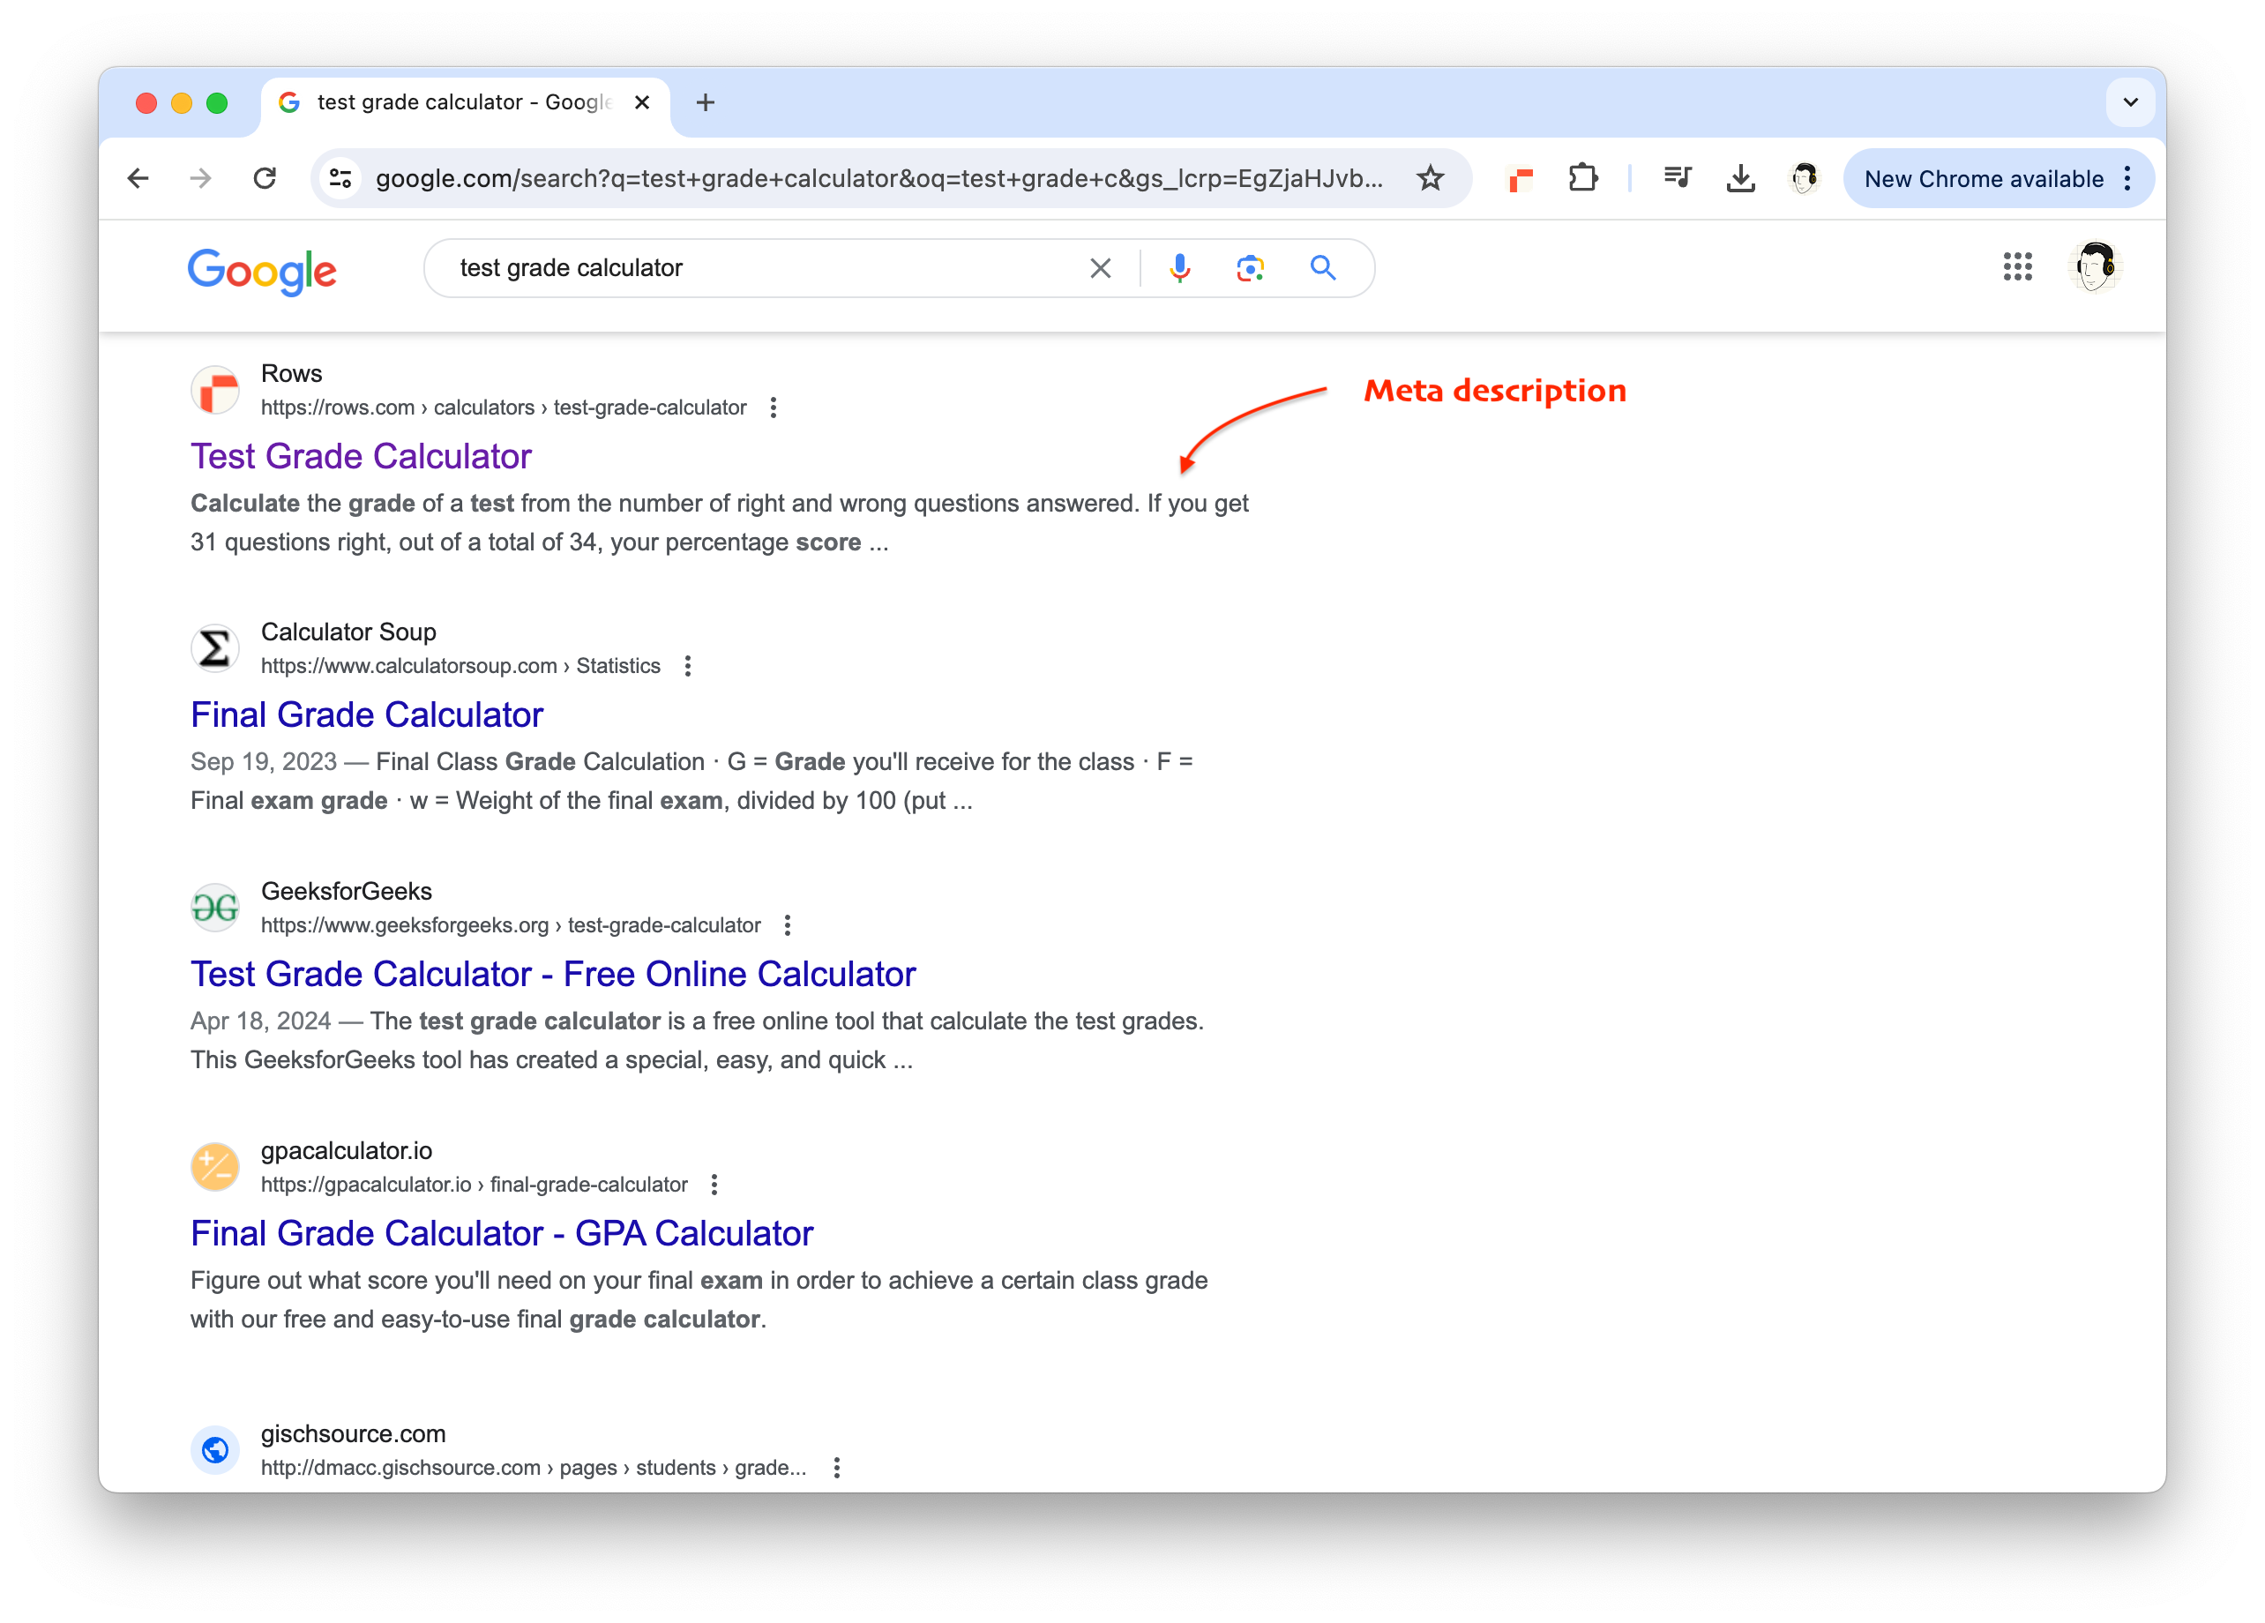2265x1623 pixels.
Task: Open the Downloads icon in toolbar
Action: pos(1741,179)
